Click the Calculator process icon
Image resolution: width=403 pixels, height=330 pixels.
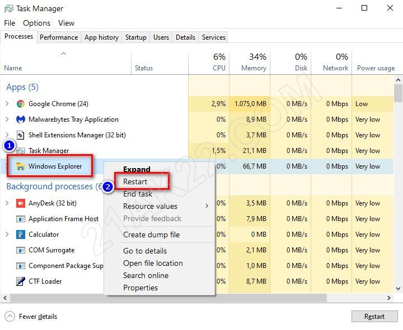[x=21, y=235]
